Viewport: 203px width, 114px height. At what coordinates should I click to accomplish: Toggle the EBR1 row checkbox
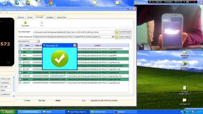[x=20, y=55]
